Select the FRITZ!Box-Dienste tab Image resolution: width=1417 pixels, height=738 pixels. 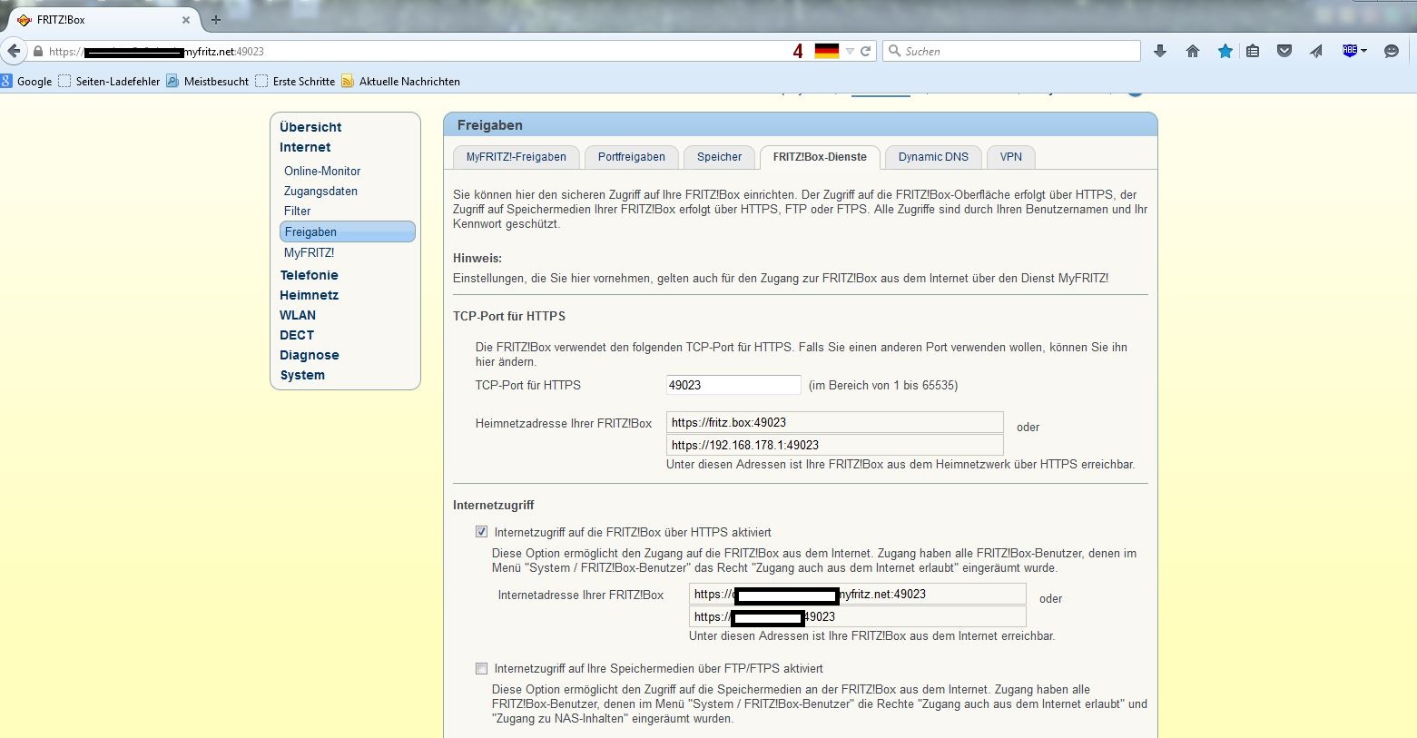point(820,157)
